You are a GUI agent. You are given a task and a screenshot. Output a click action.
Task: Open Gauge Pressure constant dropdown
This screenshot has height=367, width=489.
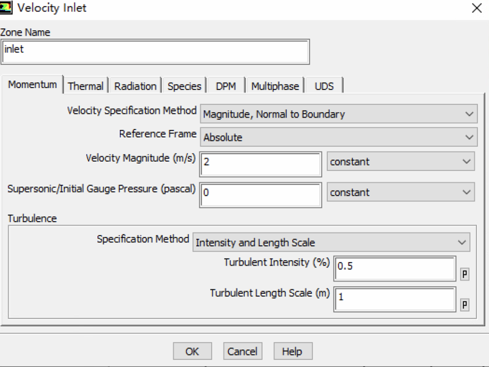[x=400, y=192]
